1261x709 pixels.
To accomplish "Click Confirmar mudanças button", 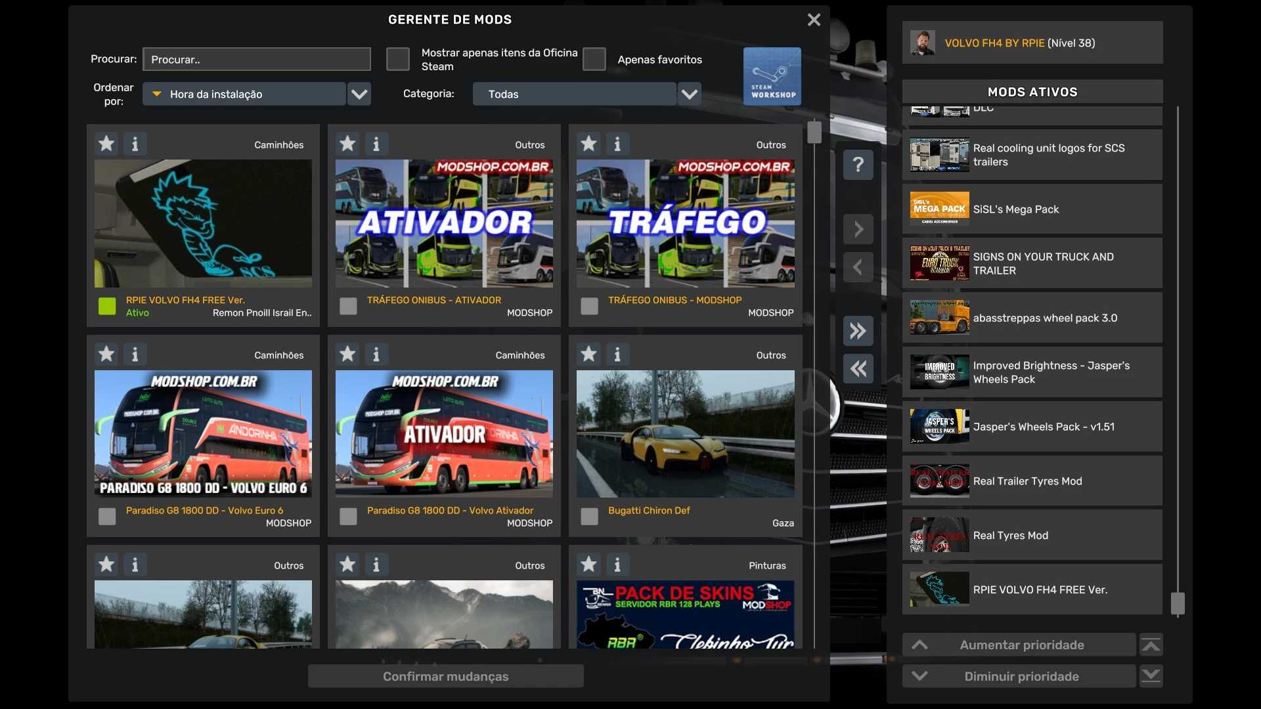I will (445, 676).
